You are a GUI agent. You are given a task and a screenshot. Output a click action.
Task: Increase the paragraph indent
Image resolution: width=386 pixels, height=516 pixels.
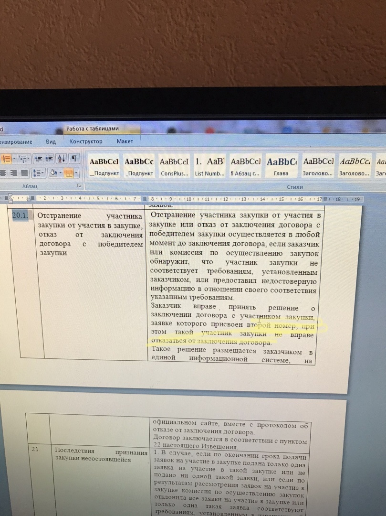pyautogui.click(x=49, y=159)
